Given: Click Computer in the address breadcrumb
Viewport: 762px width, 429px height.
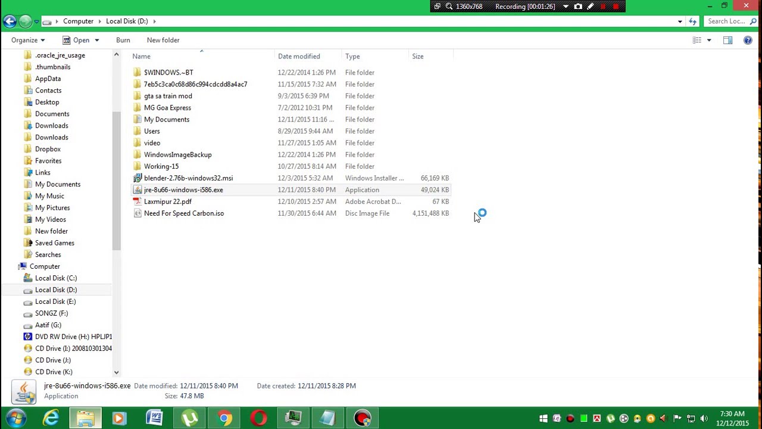Looking at the screenshot, I should [78, 21].
